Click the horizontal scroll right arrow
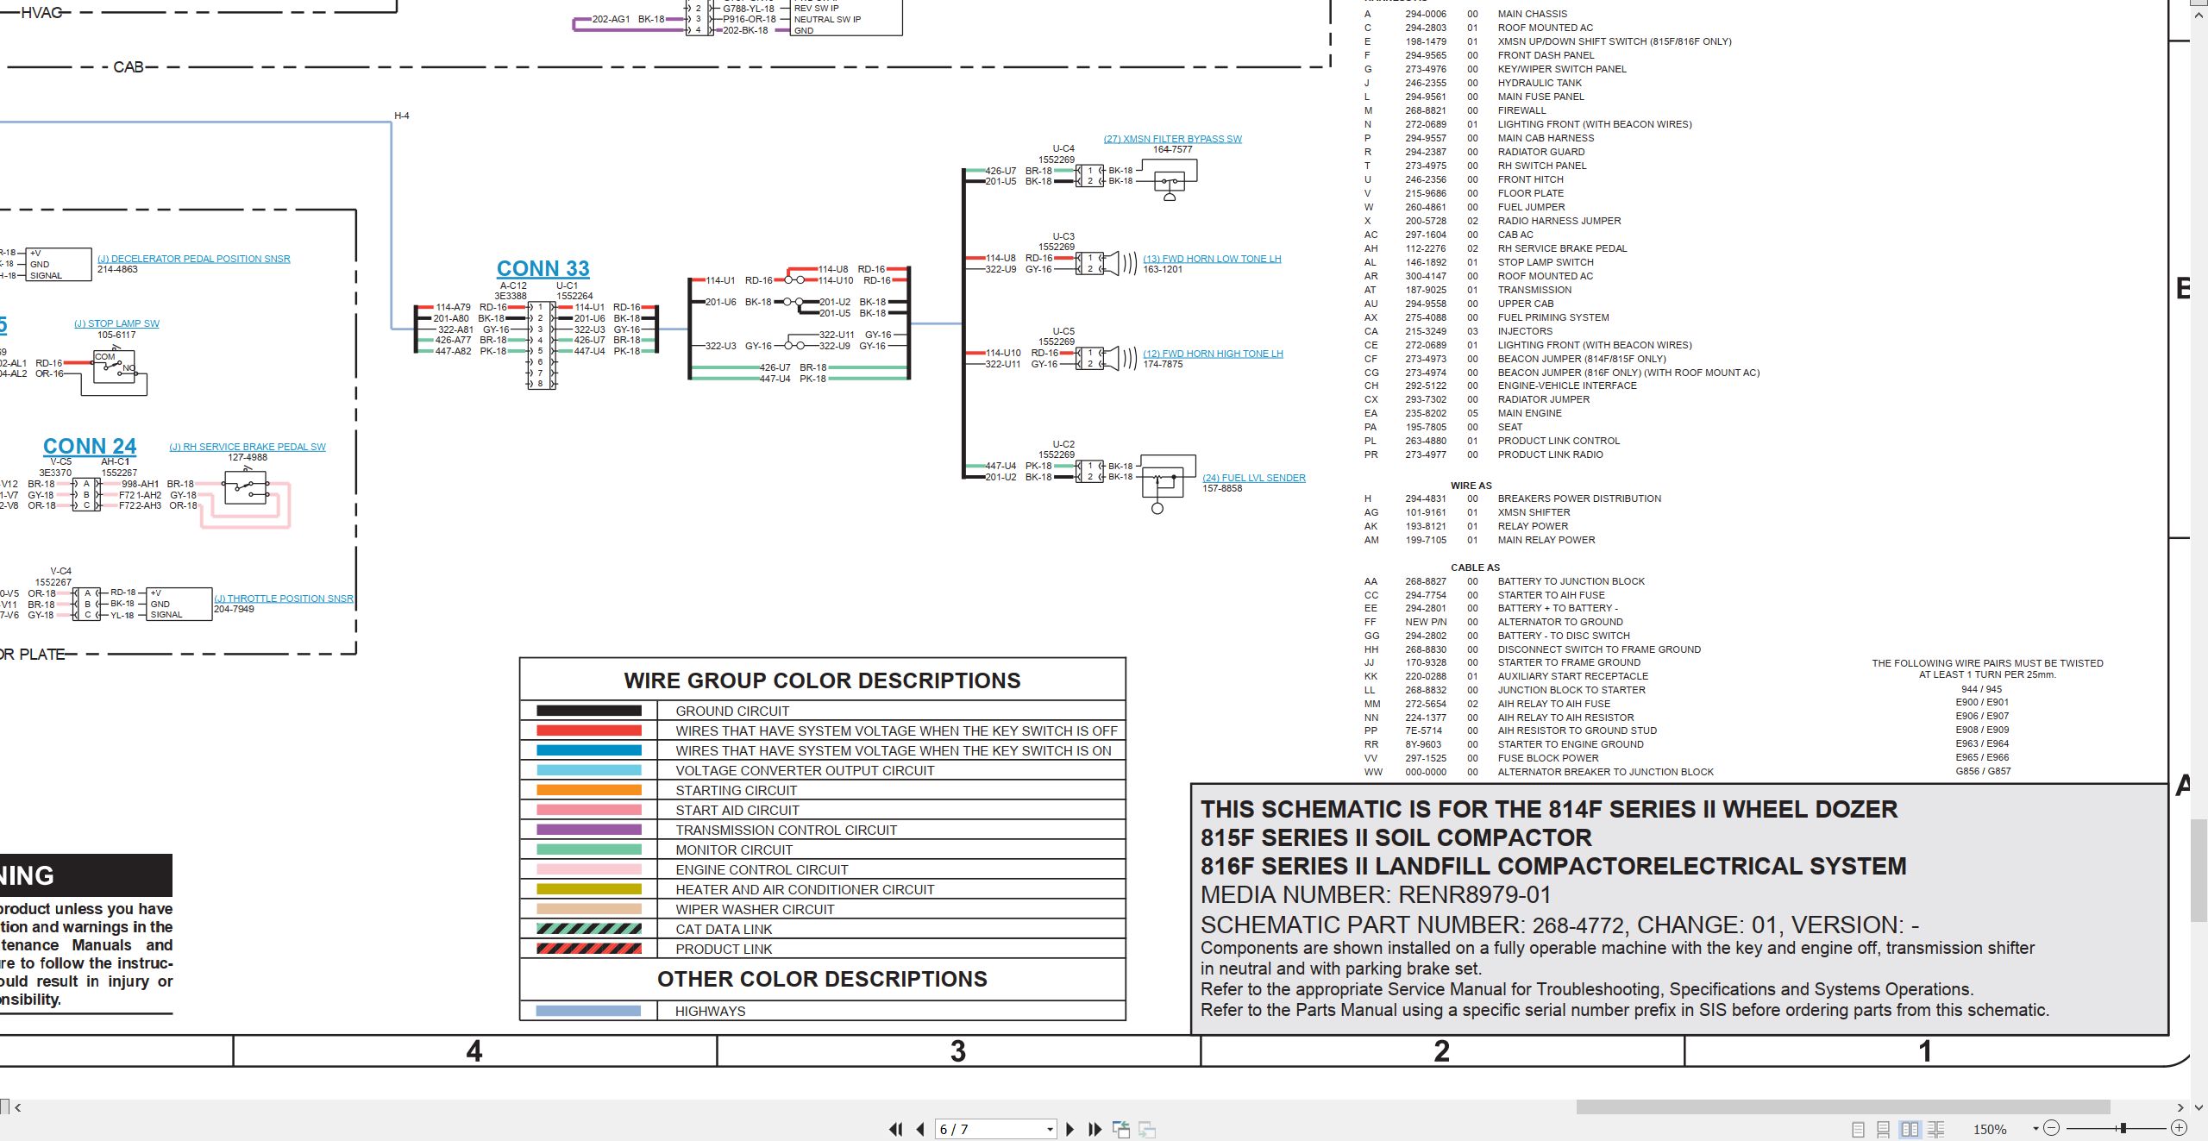2208x1141 pixels. click(2180, 1107)
